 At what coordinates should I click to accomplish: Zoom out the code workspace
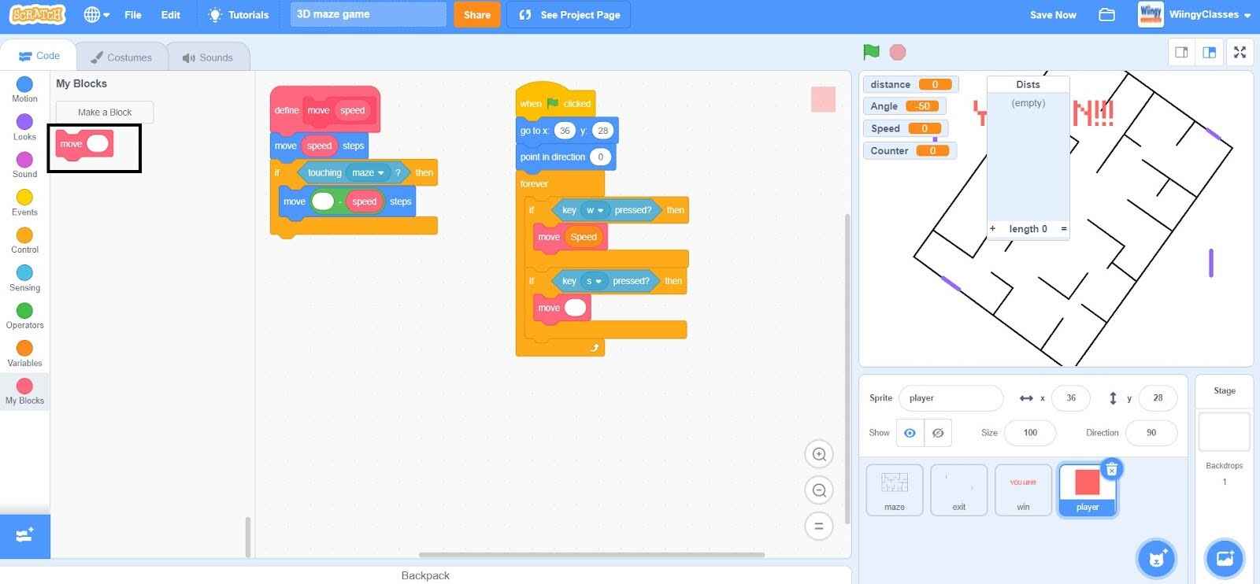tap(819, 490)
